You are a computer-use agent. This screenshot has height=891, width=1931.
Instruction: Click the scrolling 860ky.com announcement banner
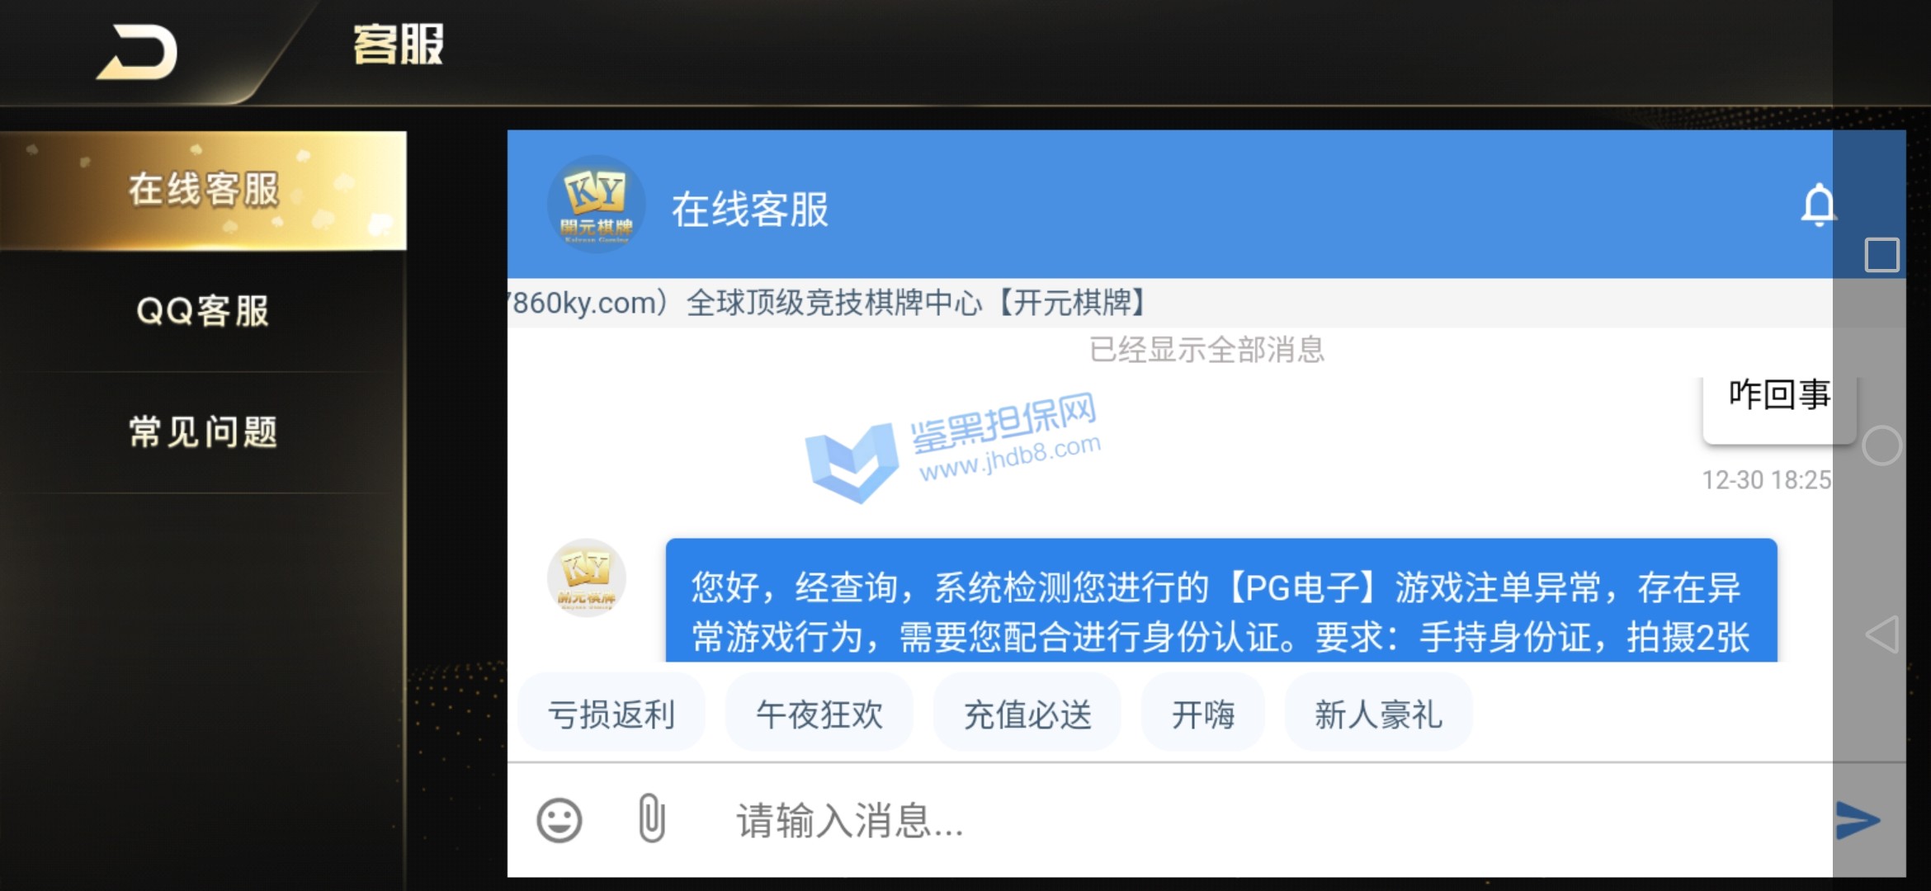1170,303
